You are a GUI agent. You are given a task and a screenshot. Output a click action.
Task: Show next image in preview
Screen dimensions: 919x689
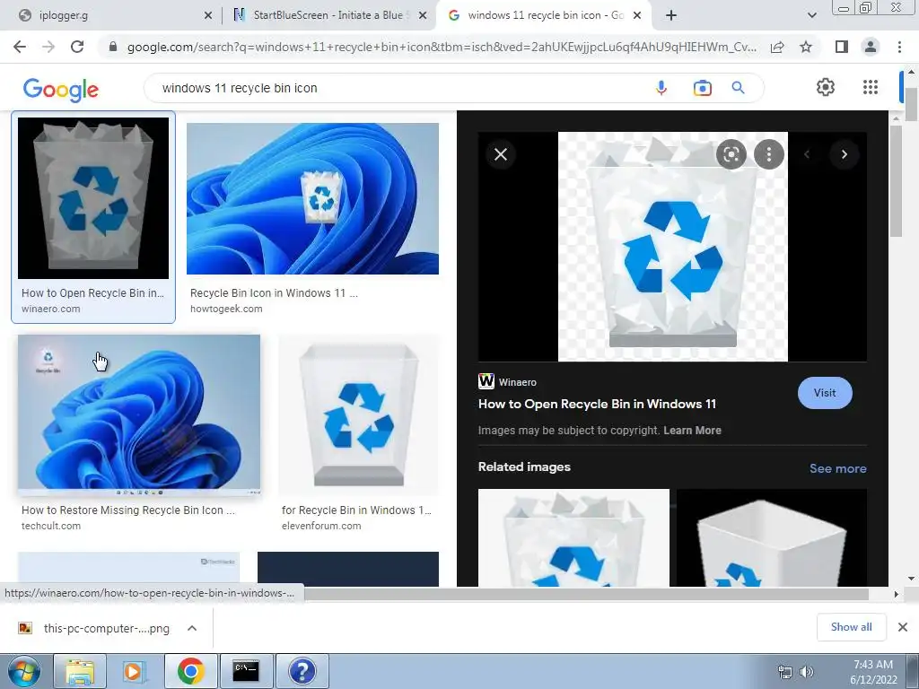coord(844,154)
